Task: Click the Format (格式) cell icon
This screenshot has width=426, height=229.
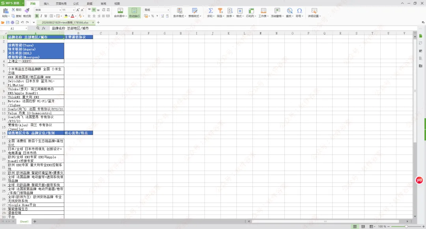Action: [x=240, y=11]
